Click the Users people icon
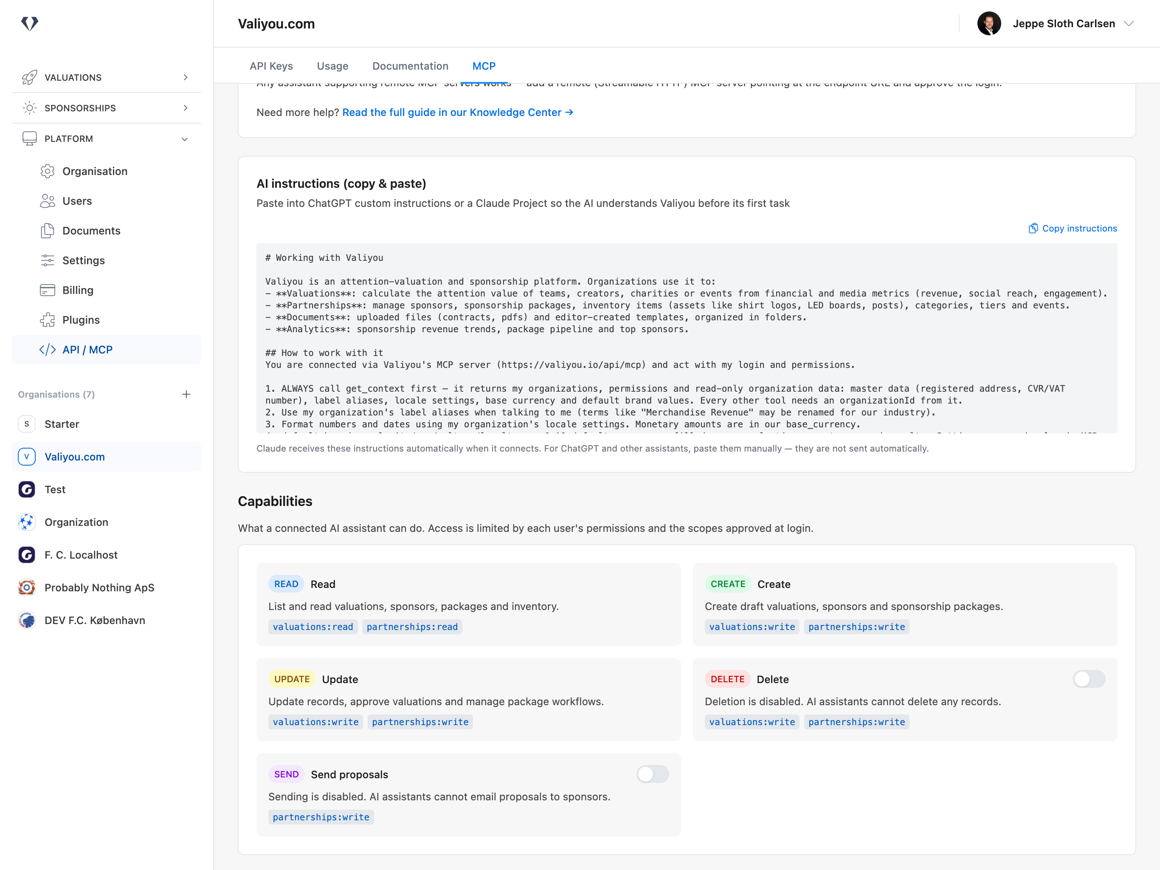 click(47, 201)
